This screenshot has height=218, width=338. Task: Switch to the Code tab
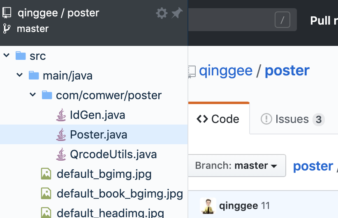click(218, 119)
